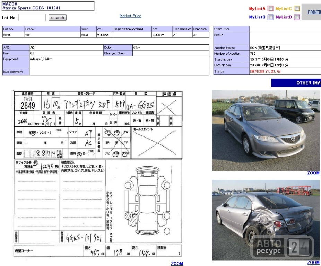Click the Starting day date value
The height and width of the screenshot is (266, 321).
269,59
